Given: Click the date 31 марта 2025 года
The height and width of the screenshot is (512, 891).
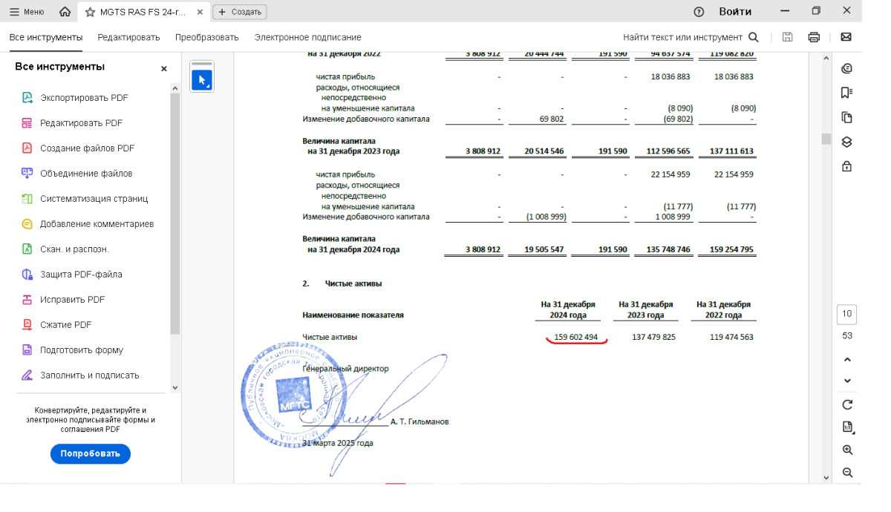Looking at the screenshot, I should tap(338, 443).
